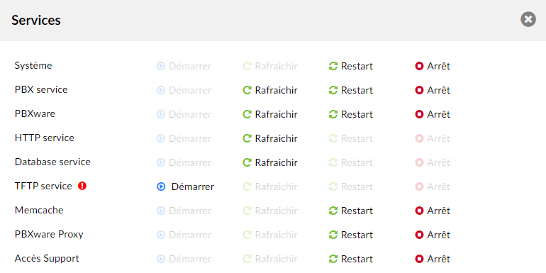The height and width of the screenshot is (273, 546).
Task: Select the Accès Support label
Action: pos(47,258)
